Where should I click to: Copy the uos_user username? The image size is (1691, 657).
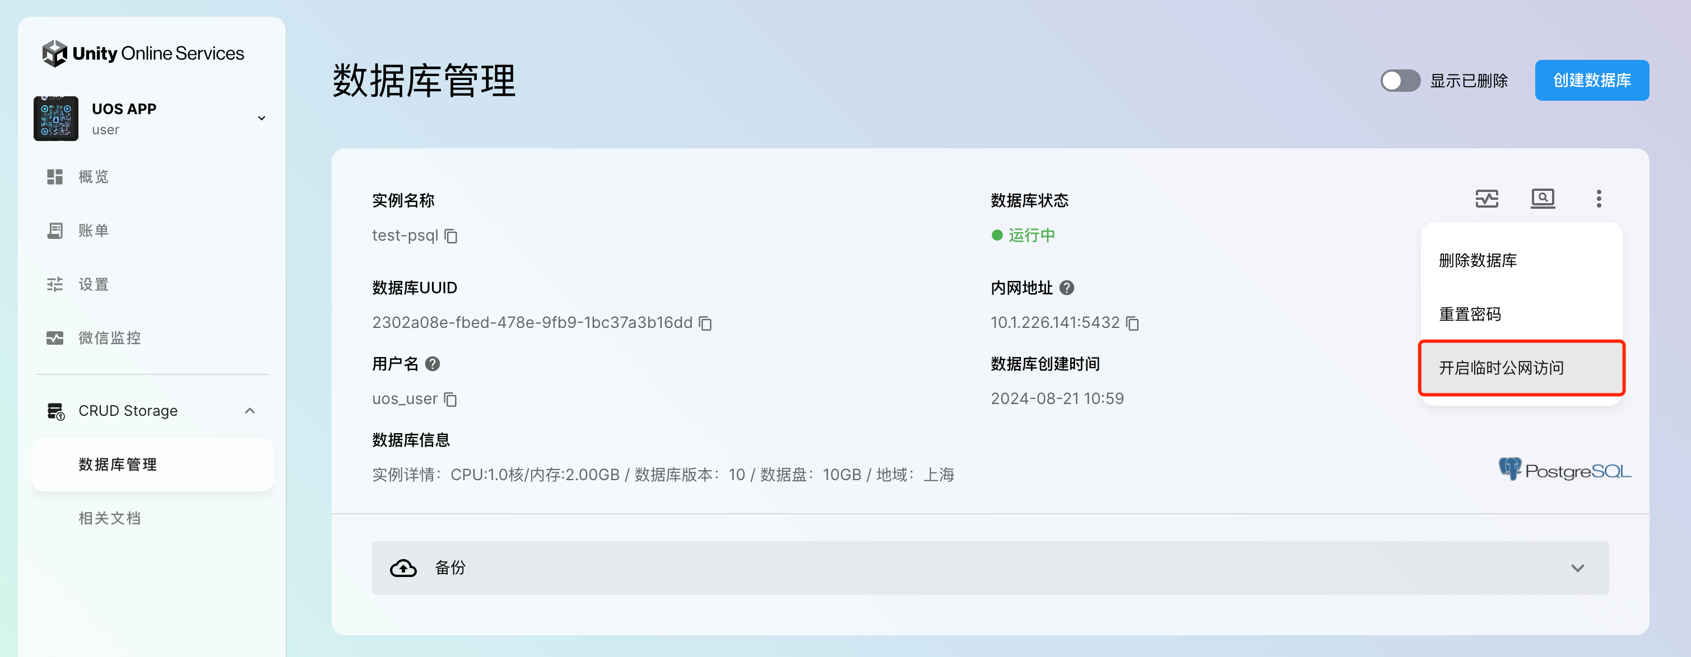point(450,400)
